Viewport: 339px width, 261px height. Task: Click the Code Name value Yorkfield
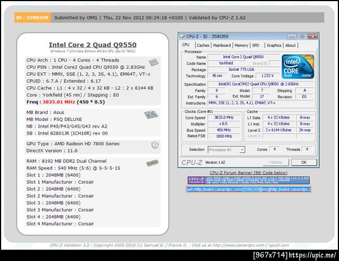[227, 63]
